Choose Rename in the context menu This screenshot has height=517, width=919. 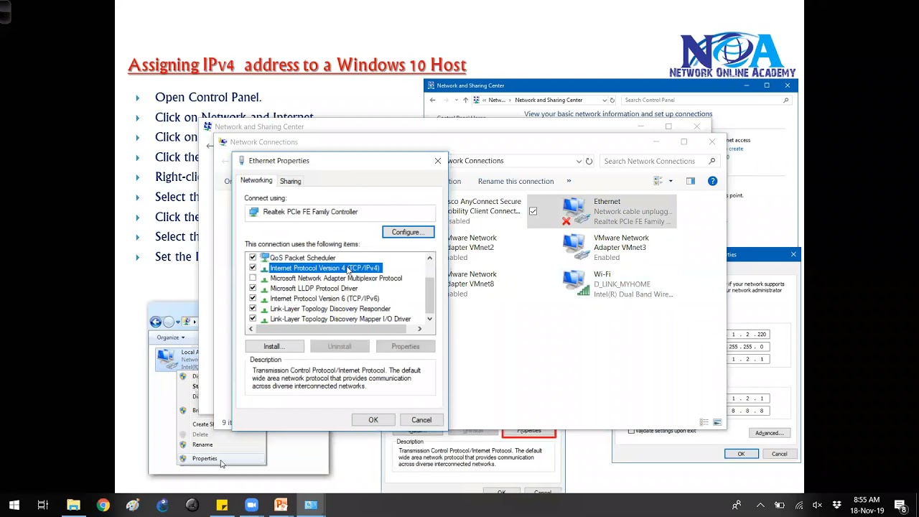click(x=202, y=444)
